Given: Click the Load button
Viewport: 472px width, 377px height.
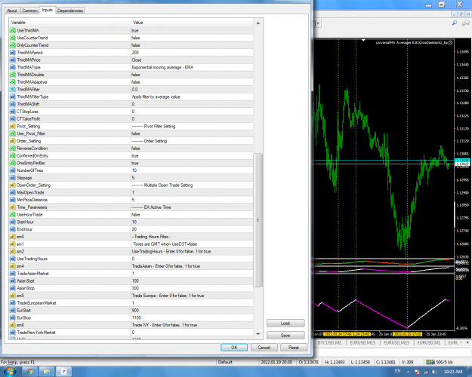Looking at the screenshot, I should 285,323.
